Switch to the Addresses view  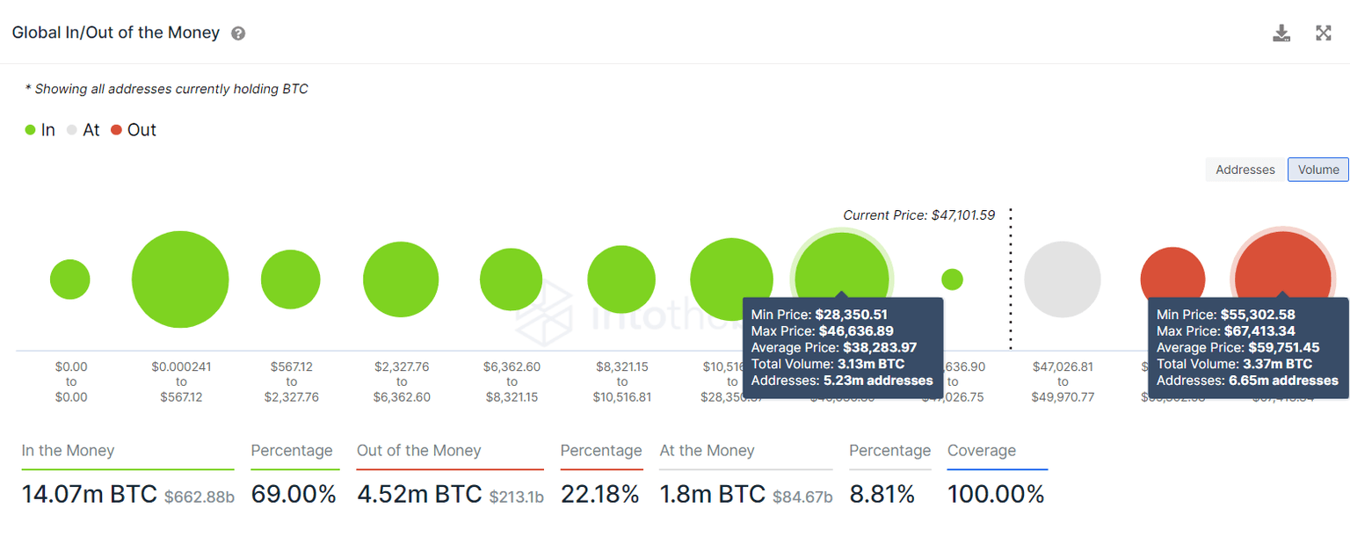click(x=1245, y=170)
